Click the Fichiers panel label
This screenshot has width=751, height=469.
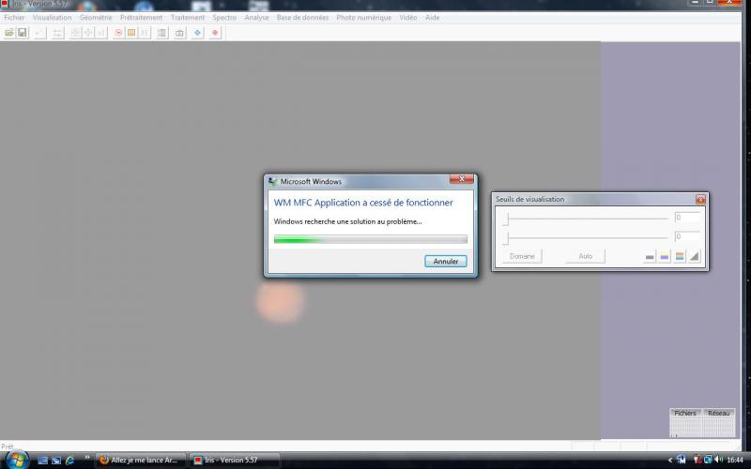tap(685, 413)
